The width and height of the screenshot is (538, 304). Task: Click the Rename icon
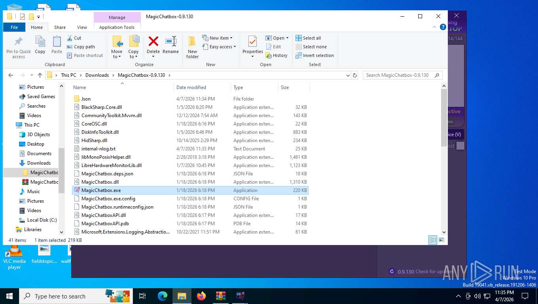(x=171, y=41)
